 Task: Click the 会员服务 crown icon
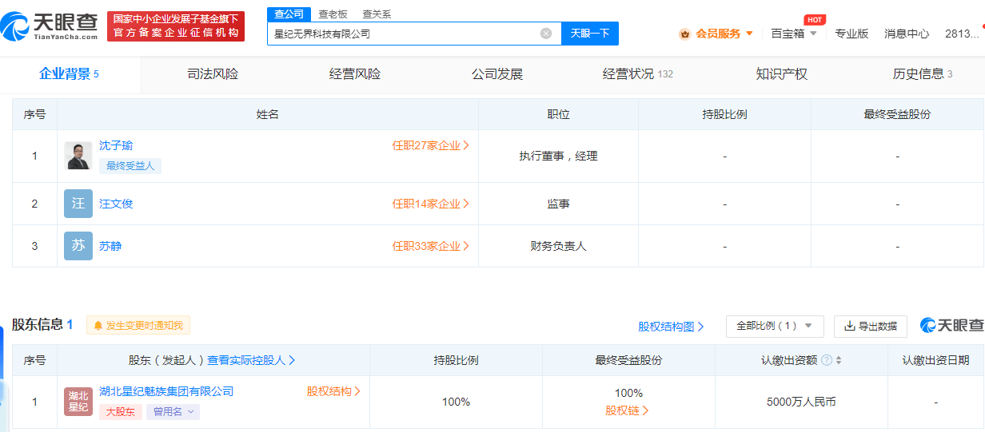click(684, 34)
